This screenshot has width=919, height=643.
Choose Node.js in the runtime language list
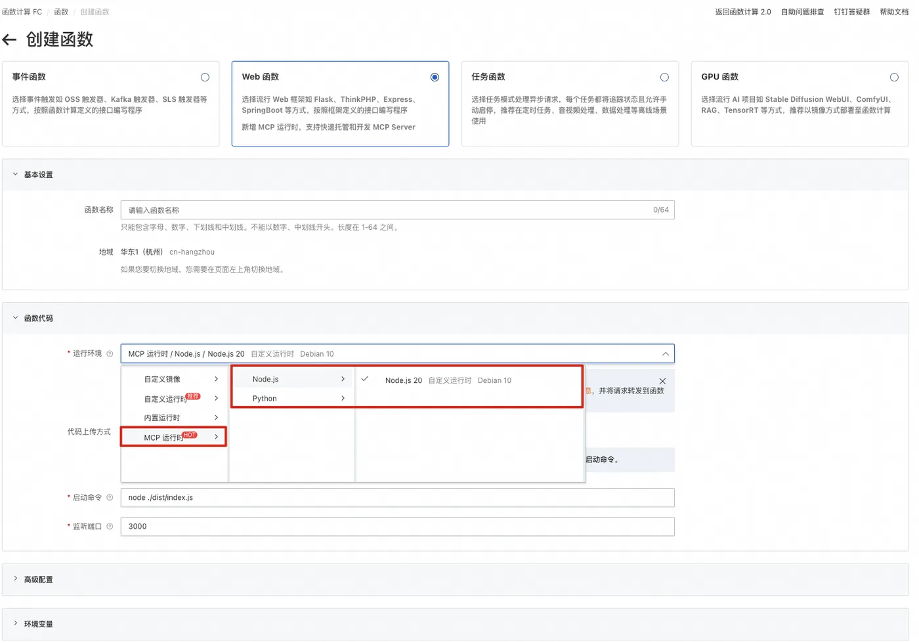(x=292, y=380)
